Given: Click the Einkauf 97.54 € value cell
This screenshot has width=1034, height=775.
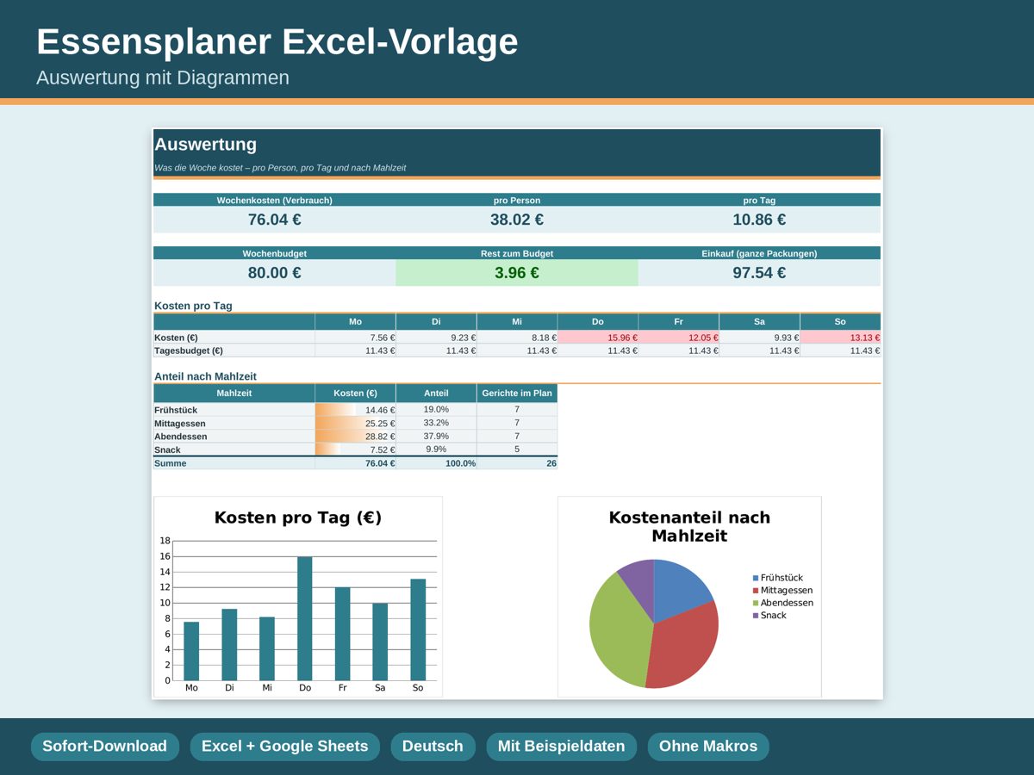Looking at the screenshot, I should [759, 273].
